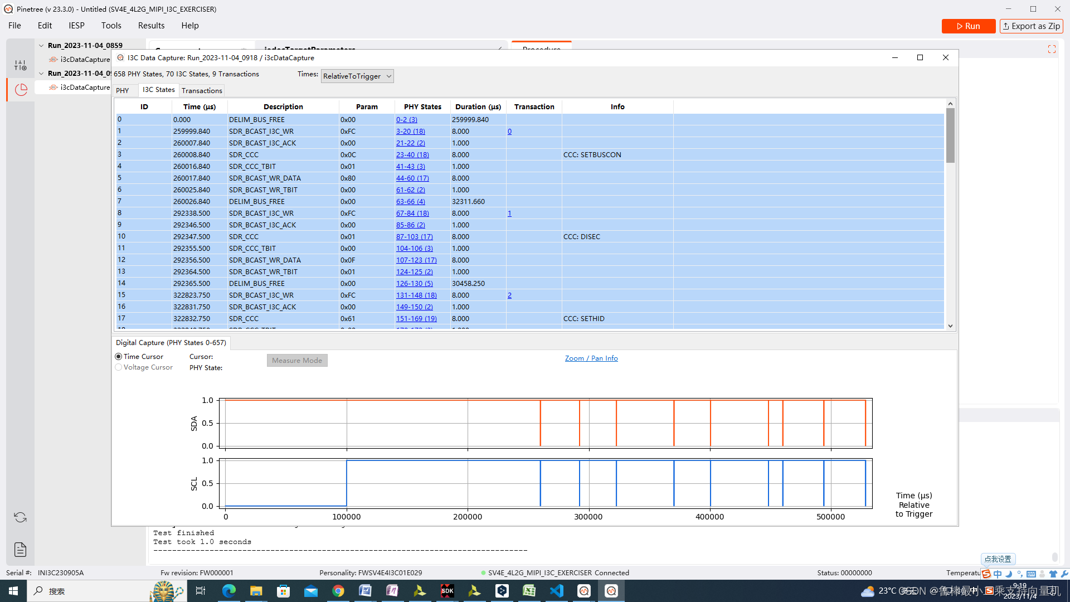This screenshot has width=1070, height=602.
Task: Open the IESP menu
Action: 76,26
